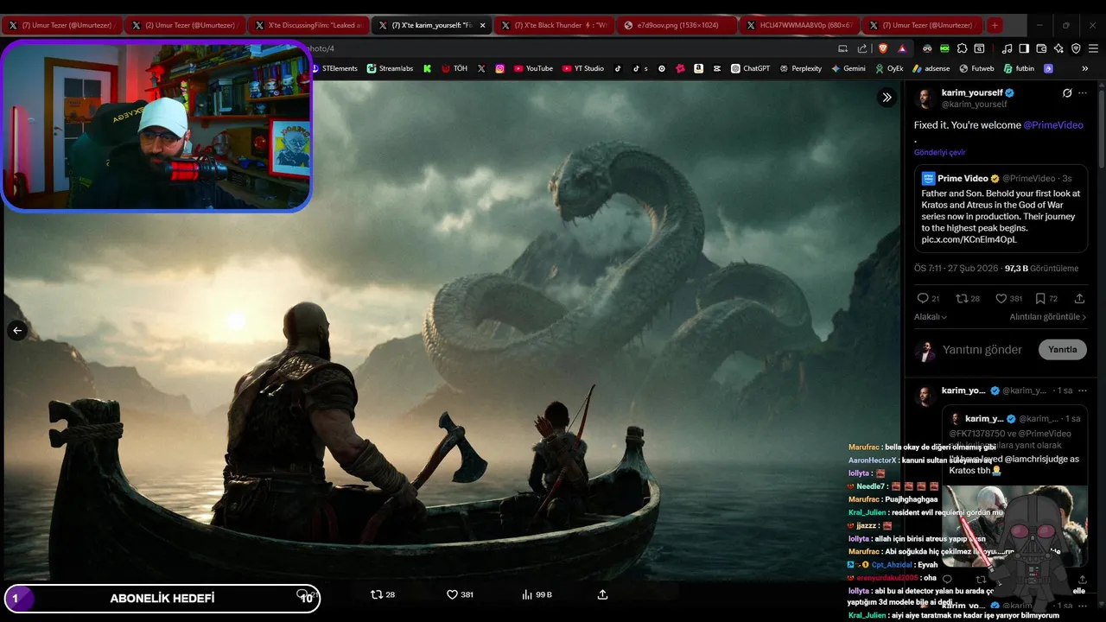Viewport: 1106px width, 622px height.
Task: Open the Futweb bookmark
Action: (x=976, y=68)
